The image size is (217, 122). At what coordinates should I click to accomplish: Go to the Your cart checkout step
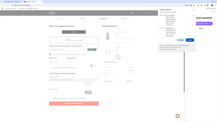tap(61, 19)
